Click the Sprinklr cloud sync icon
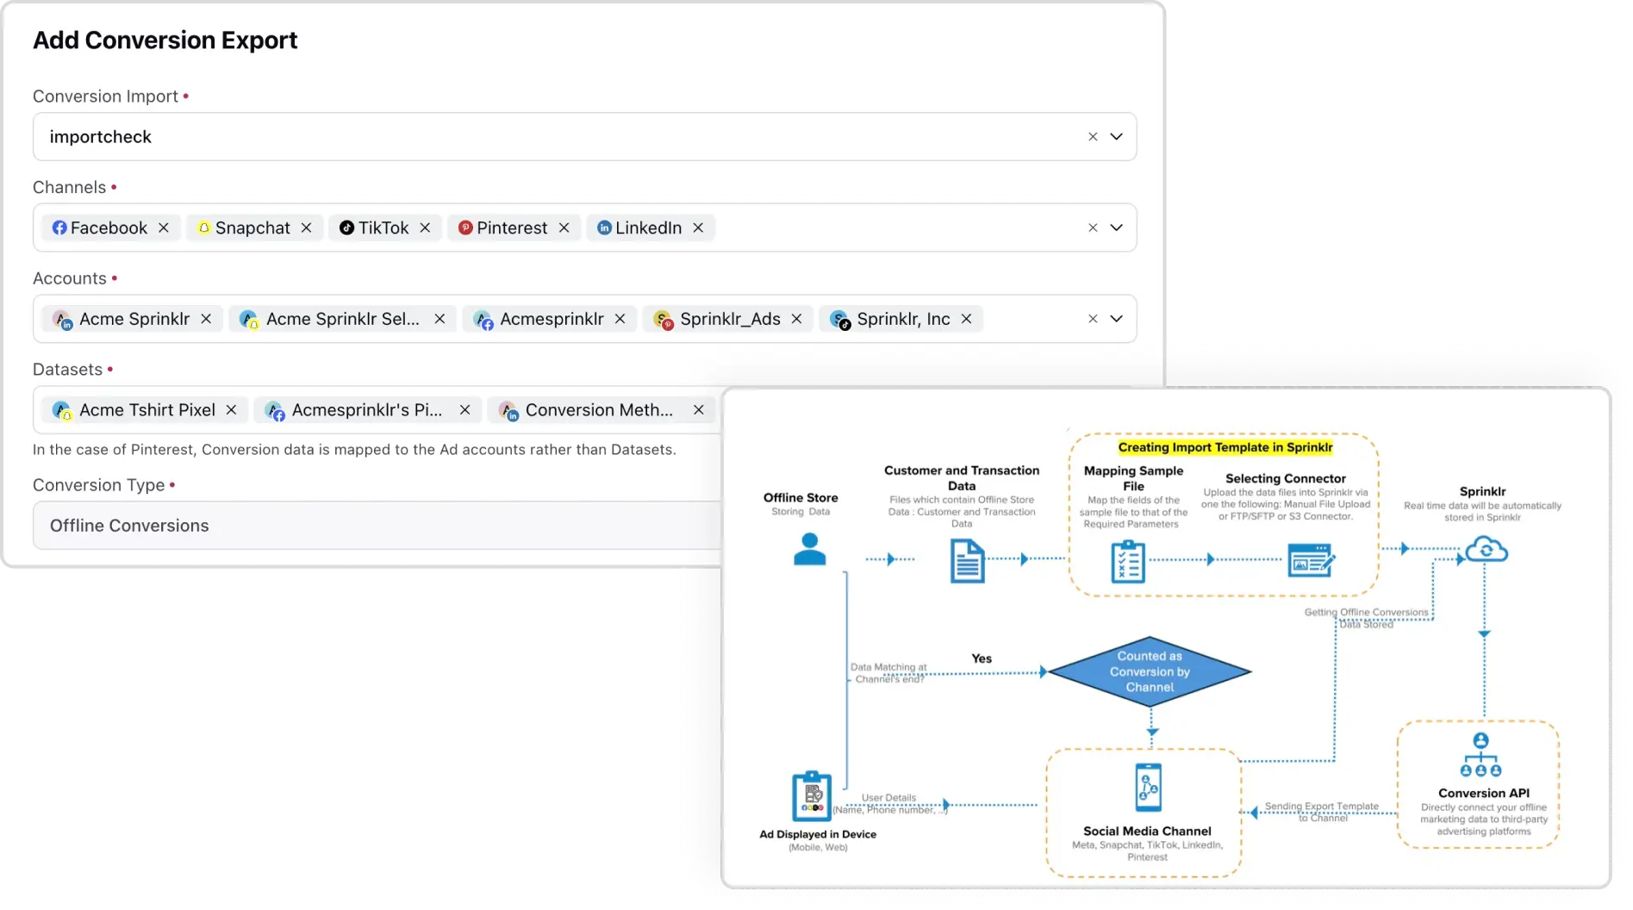This screenshot has height=910, width=1633. (x=1487, y=549)
